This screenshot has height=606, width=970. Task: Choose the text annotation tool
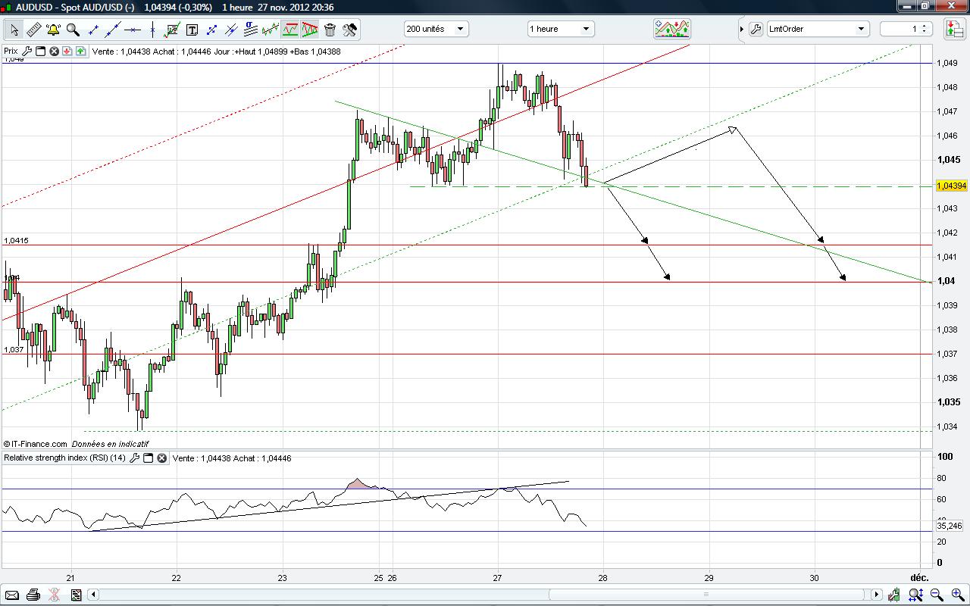[192, 30]
